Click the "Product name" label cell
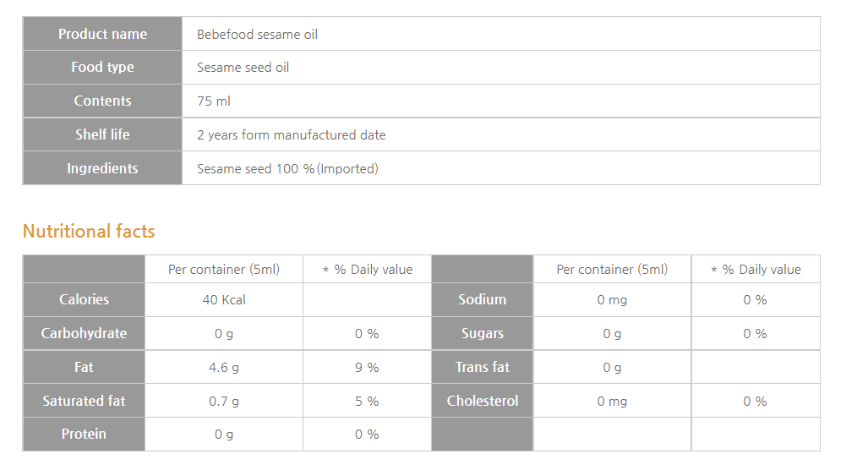This screenshot has height=465, width=846. pos(102,34)
